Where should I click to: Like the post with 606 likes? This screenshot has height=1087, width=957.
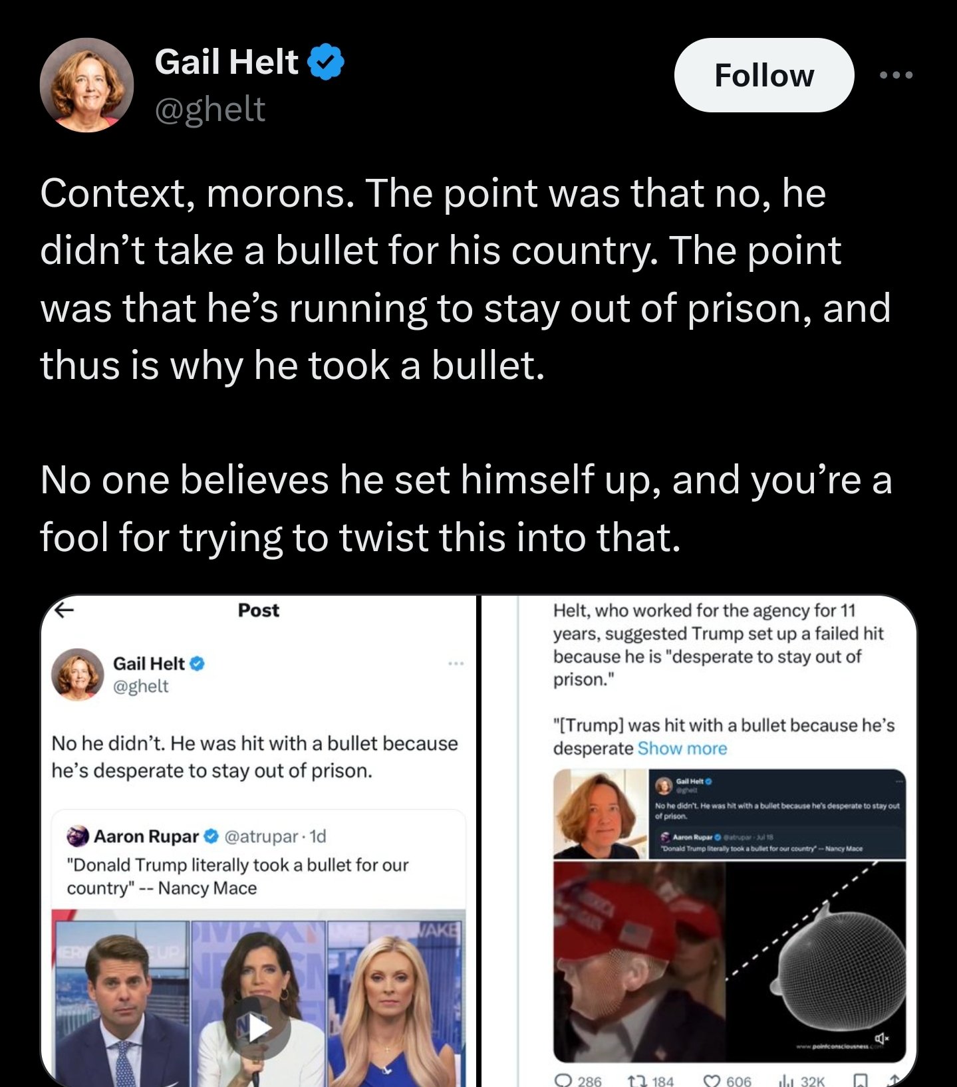(x=712, y=1080)
